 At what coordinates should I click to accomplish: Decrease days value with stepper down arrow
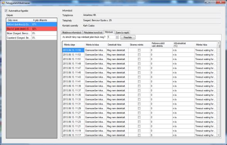tap(117, 38)
